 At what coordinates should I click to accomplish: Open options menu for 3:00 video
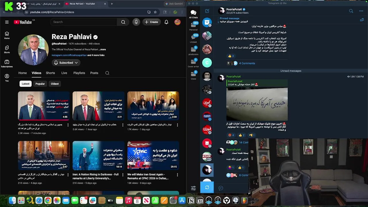[x=177, y=125]
